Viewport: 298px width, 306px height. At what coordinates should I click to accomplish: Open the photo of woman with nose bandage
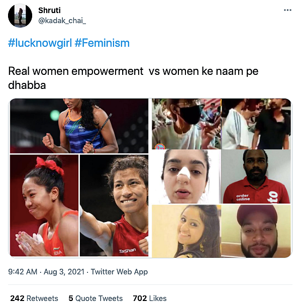pyautogui.click(x=186, y=176)
